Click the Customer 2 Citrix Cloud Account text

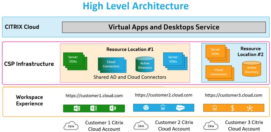[174, 125]
